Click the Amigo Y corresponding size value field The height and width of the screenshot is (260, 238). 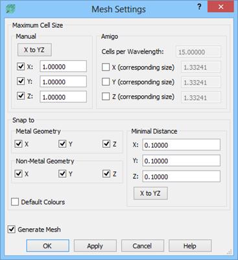[x=201, y=82]
